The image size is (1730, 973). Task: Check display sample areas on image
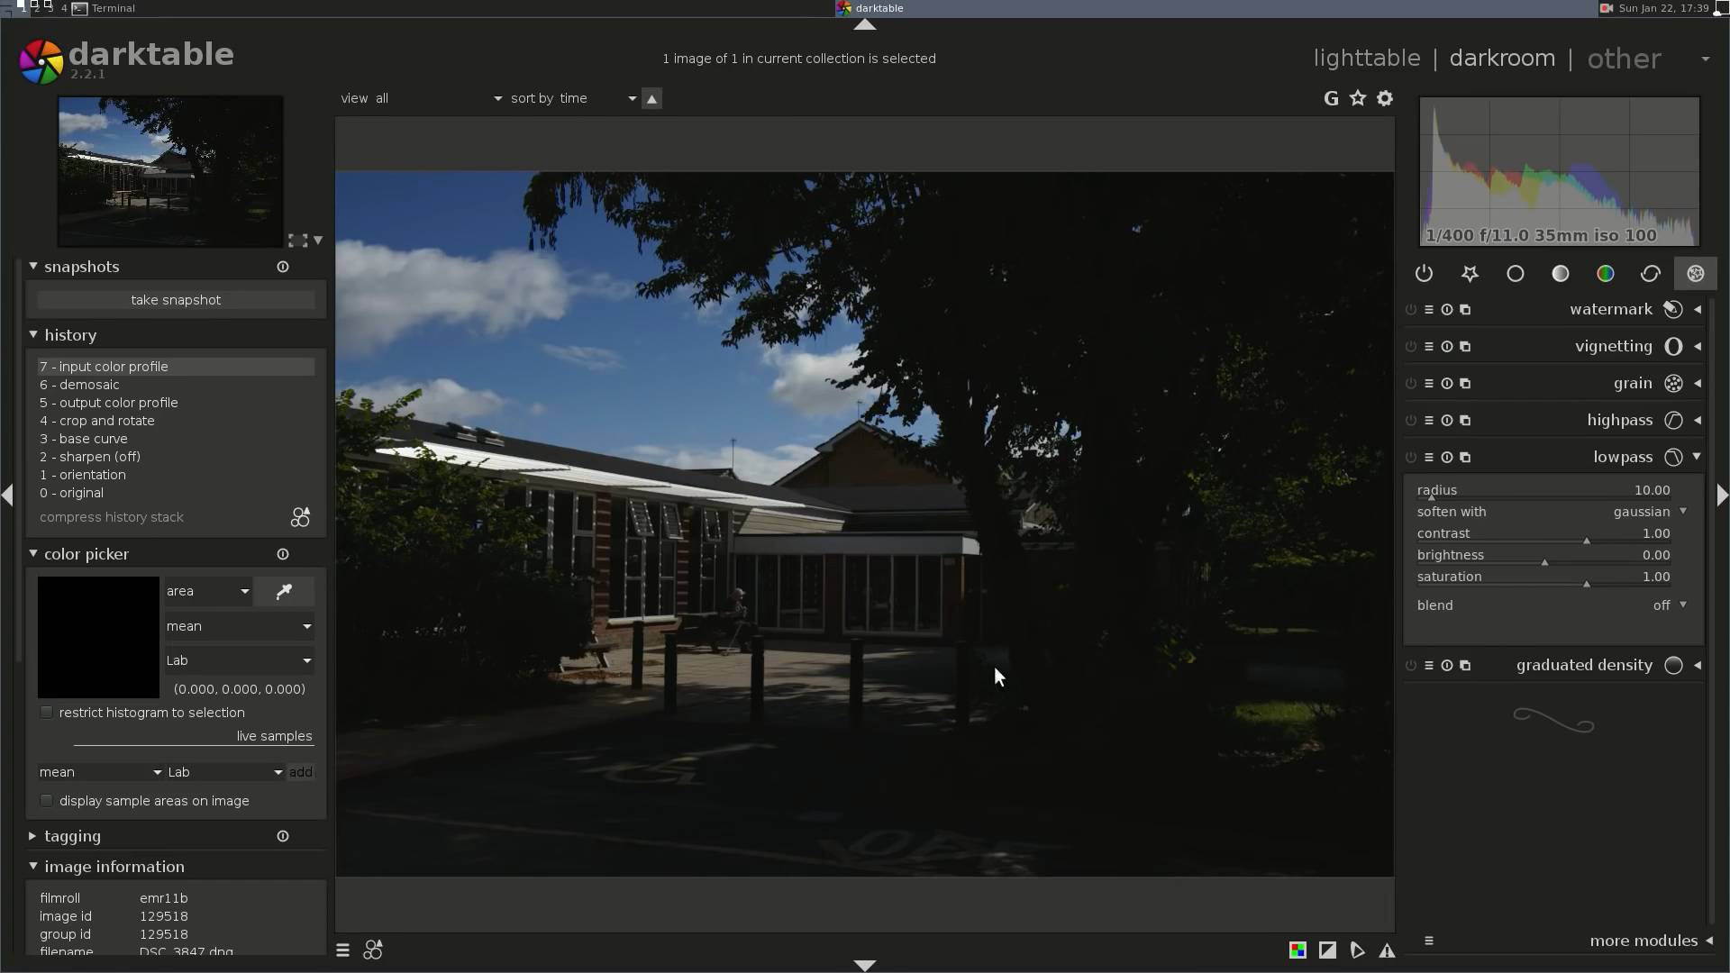pyautogui.click(x=47, y=801)
